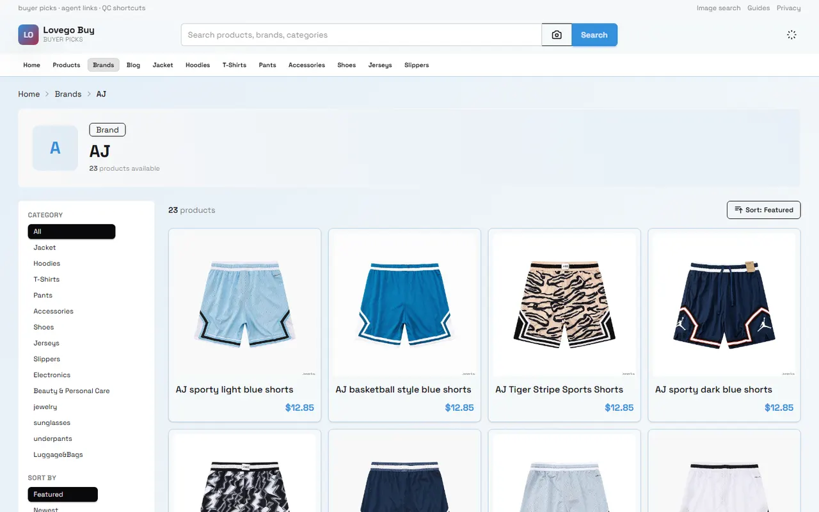Filter by Shoes in category sidebar
This screenshot has height=512, width=819.
(72, 327)
